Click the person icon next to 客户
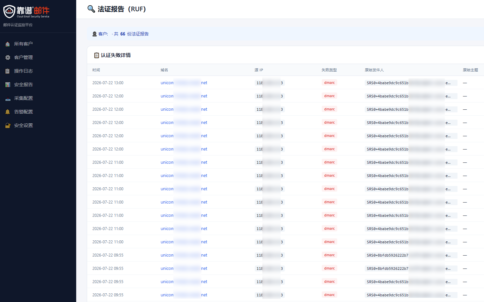Viewport: 484px width, 302px height. (x=94, y=34)
